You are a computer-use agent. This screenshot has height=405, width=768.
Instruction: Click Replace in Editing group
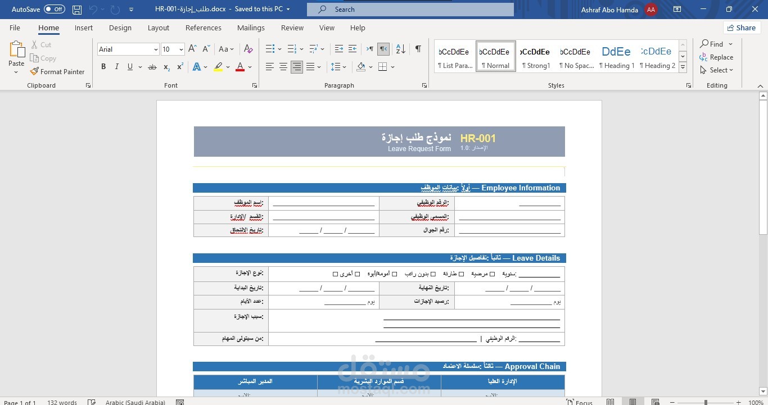coord(716,57)
